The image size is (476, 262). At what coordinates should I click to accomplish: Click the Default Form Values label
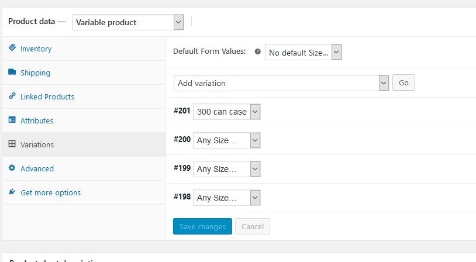point(209,51)
